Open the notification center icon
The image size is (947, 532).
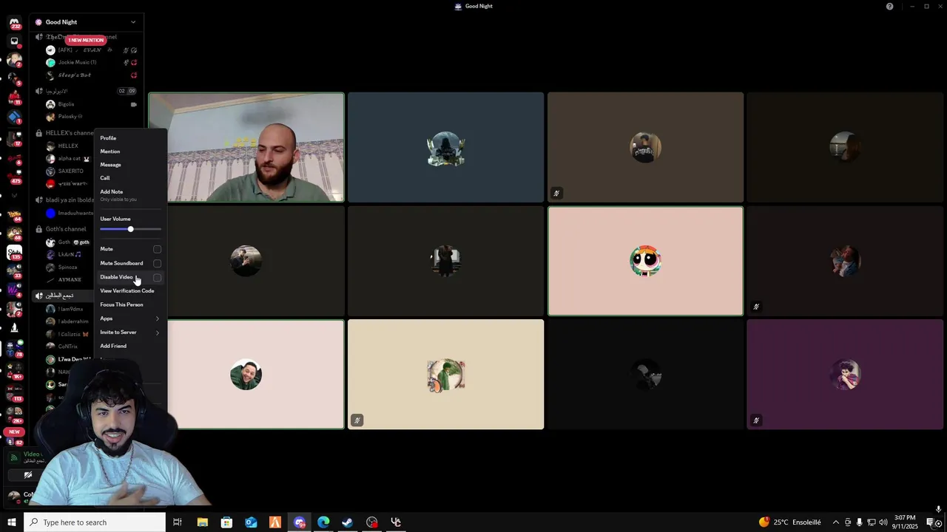pos(931,522)
